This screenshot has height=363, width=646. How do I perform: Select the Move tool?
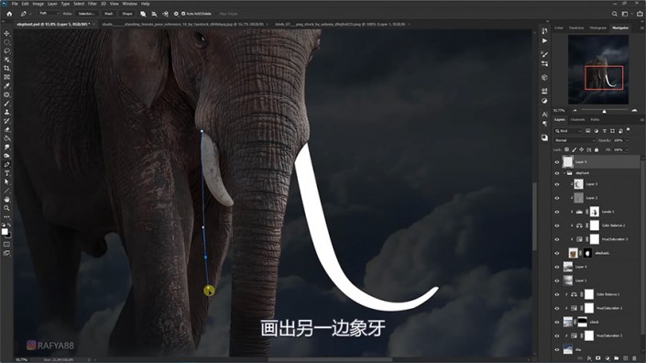[x=6, y=33]
